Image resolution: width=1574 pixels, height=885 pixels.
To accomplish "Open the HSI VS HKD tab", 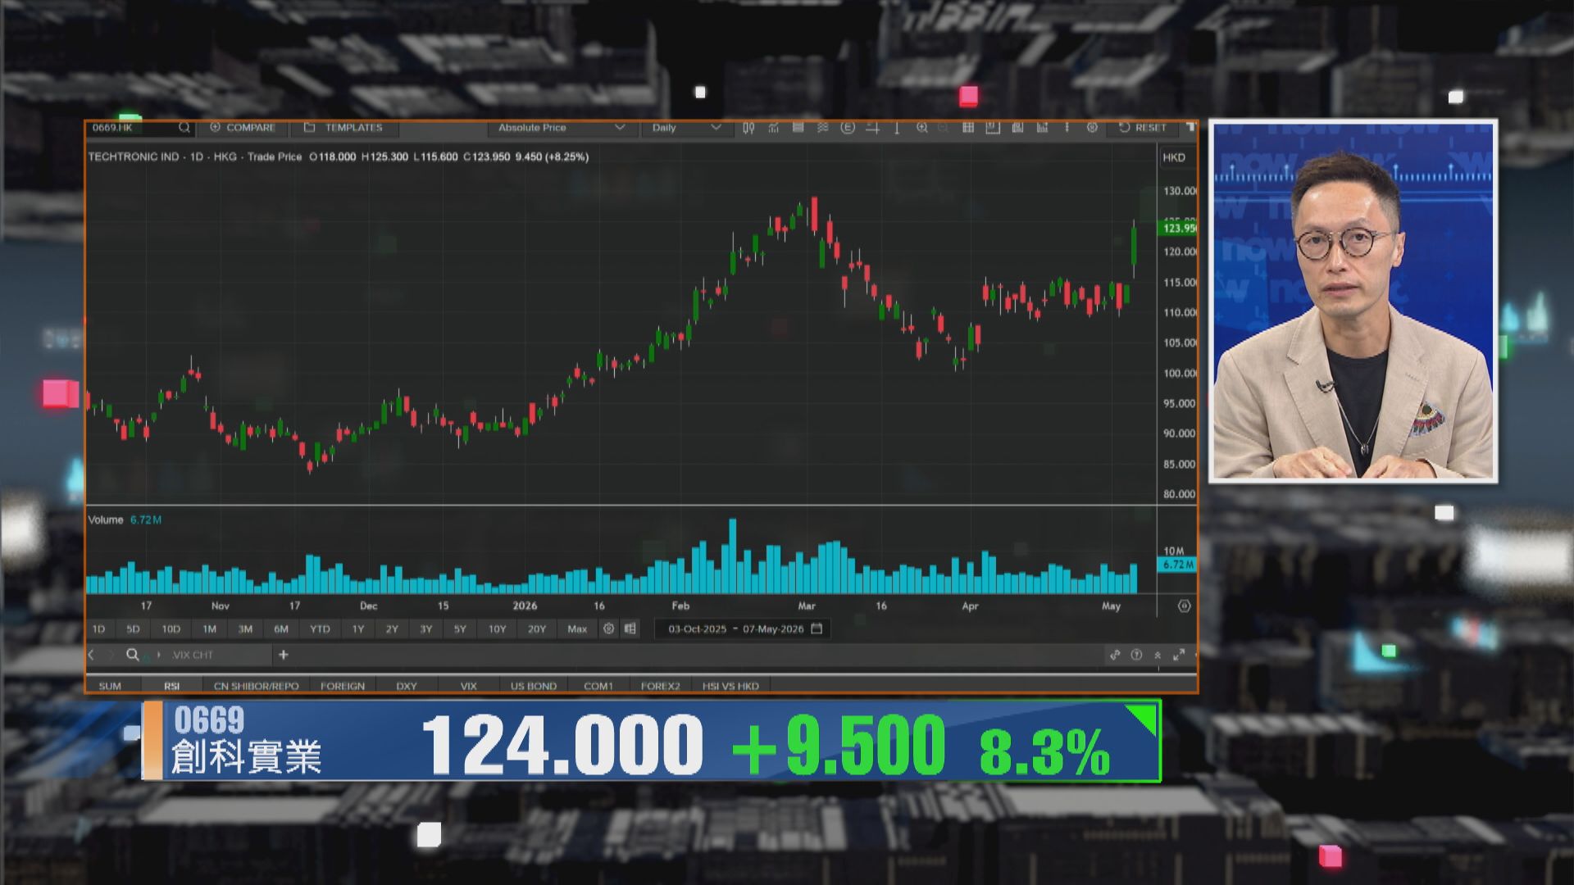I will click(730, 686).
